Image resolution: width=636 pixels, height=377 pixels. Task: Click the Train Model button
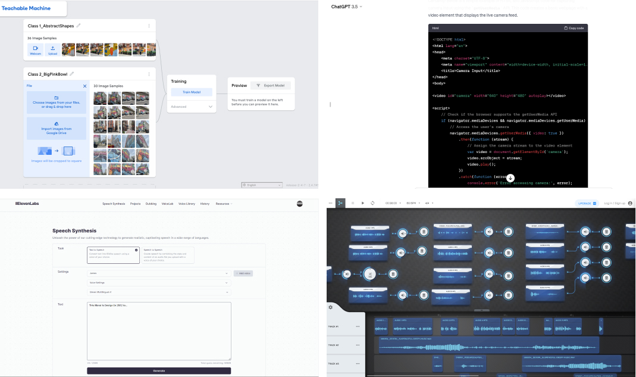point(192,92)
